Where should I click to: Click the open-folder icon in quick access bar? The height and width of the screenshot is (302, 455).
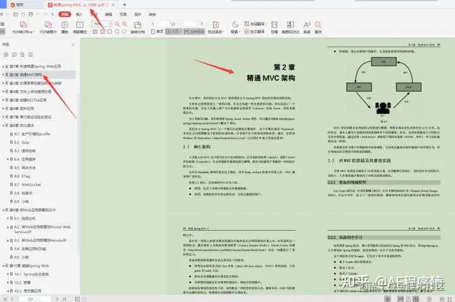16,14
